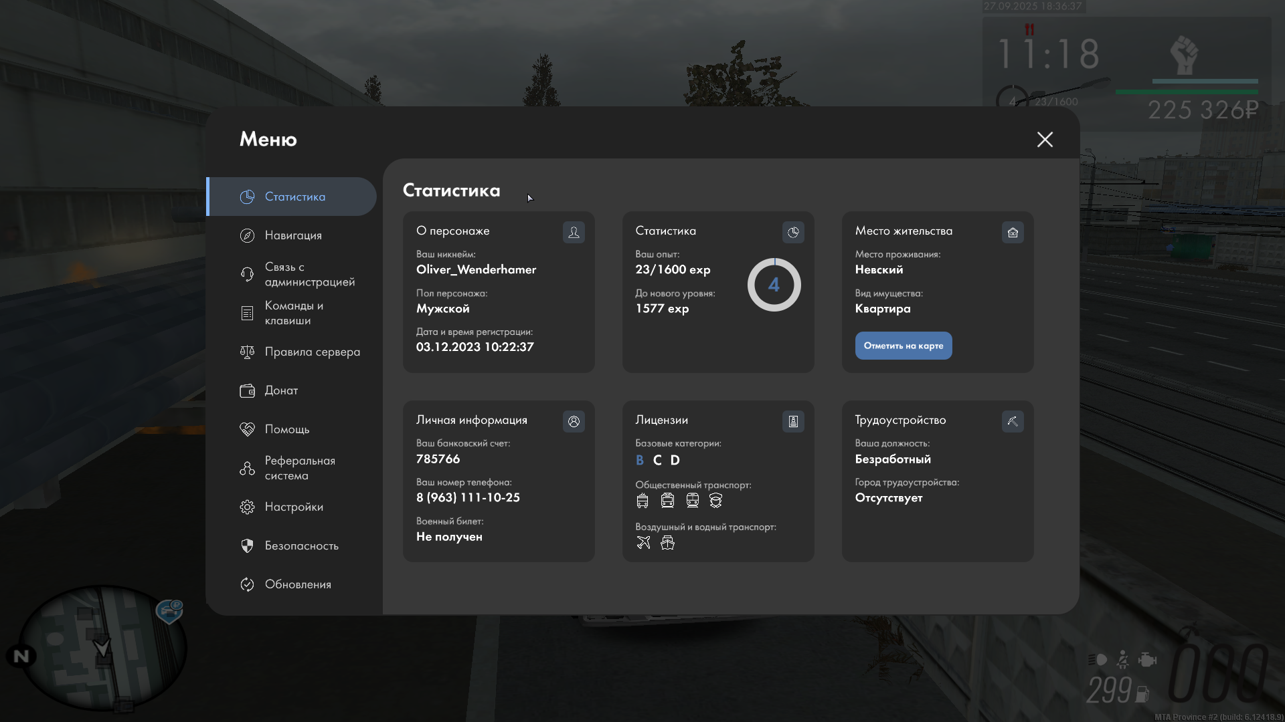
Task: Click the character profile icon in О персонаже card
Action: coord(574,232)
